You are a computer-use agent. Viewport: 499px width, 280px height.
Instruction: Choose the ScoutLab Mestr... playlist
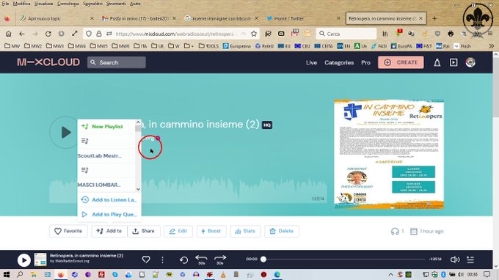99,155
